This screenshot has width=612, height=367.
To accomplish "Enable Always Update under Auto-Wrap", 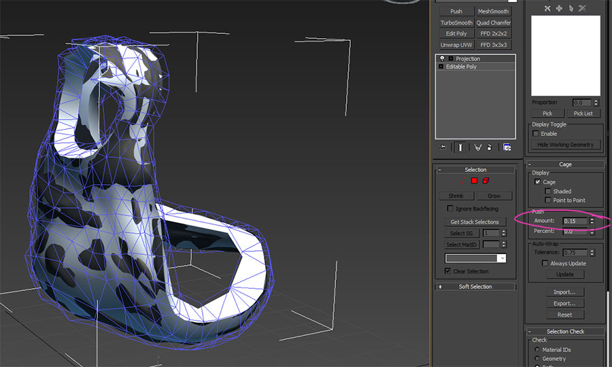I will (x=545, y=263).
